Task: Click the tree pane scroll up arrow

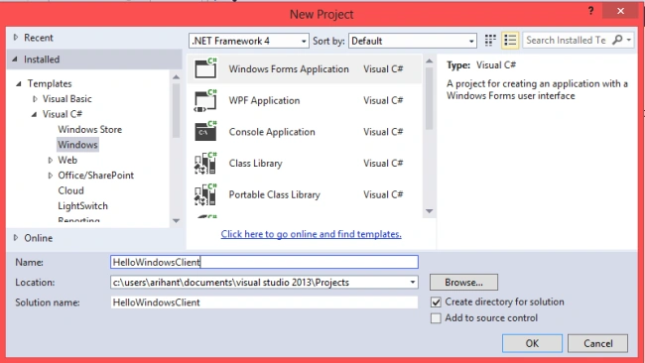Action: point(176,77)
